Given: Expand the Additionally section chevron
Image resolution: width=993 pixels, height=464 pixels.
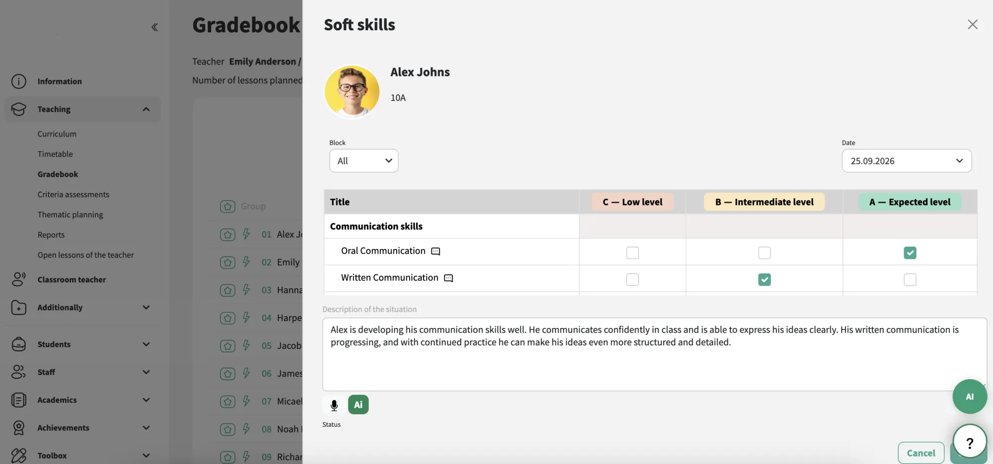Looking at the screenshot, I should 146,307.
